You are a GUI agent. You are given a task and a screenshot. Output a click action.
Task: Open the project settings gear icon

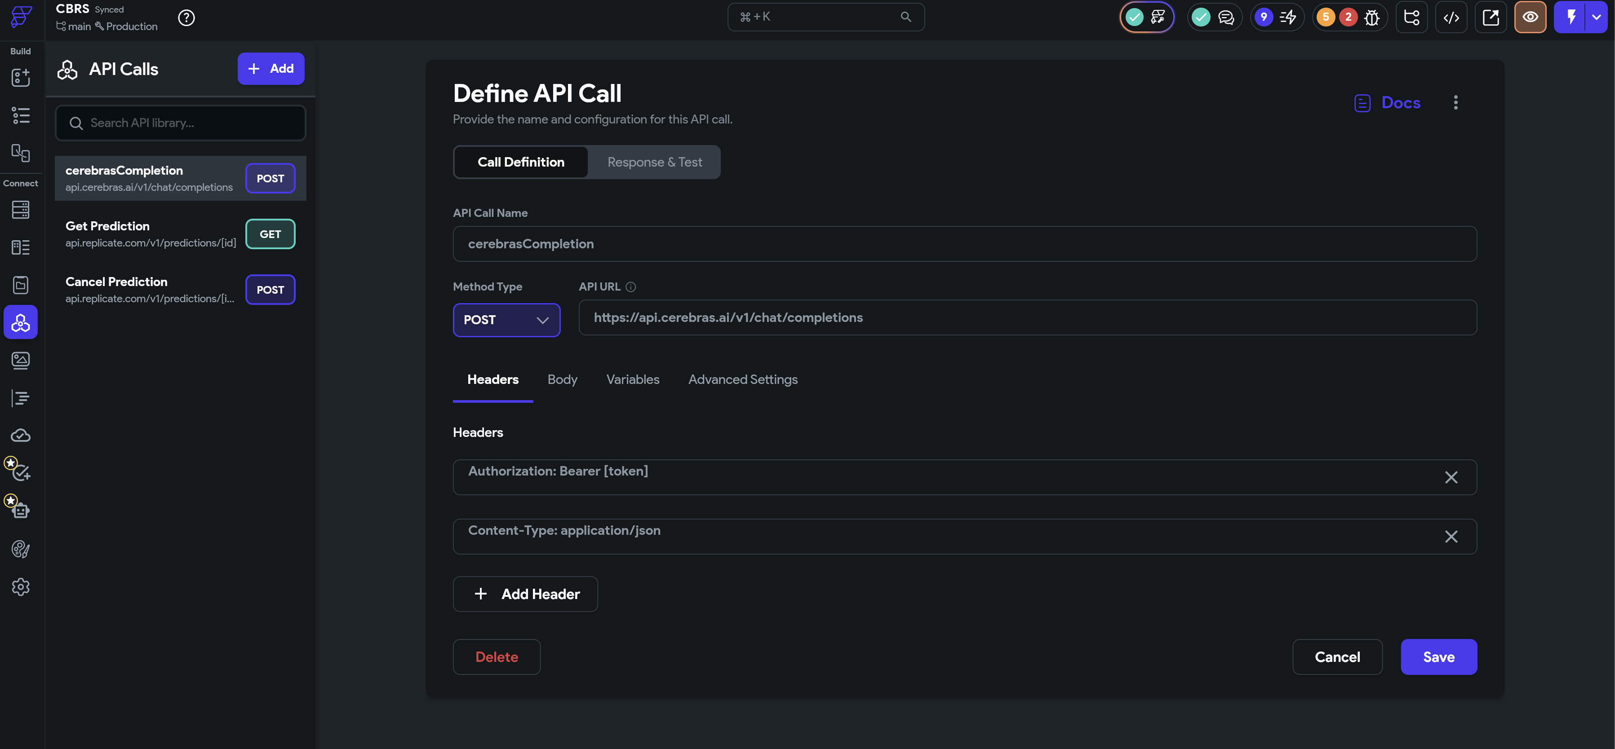tap(21, 587)
